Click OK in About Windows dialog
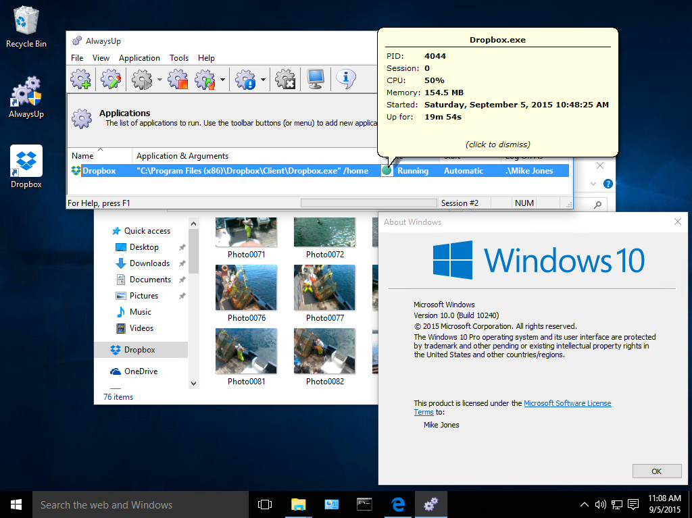692x518 pixels. click(x=656, y=471)
